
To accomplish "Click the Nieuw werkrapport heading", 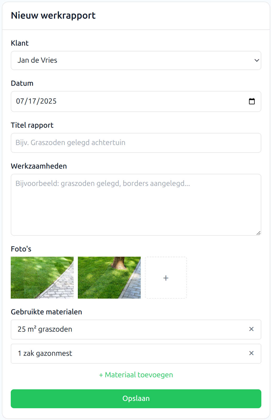I will coord(53,15).
